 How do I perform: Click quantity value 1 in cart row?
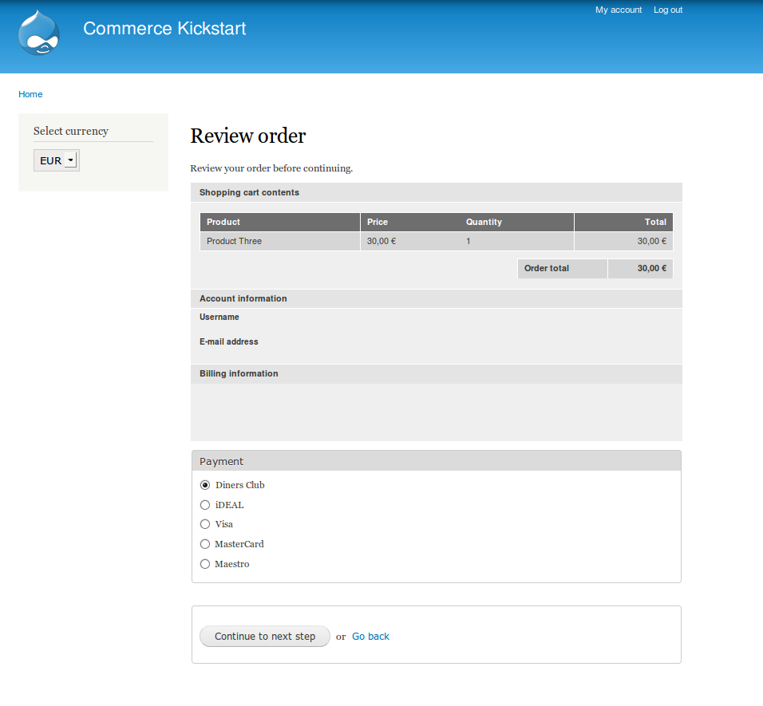pyautogui.click(x=468, y=241)
